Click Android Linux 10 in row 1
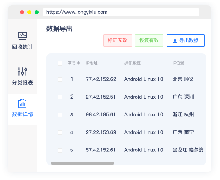This screenshot has width=220, height=180. (x=144, y=79)
